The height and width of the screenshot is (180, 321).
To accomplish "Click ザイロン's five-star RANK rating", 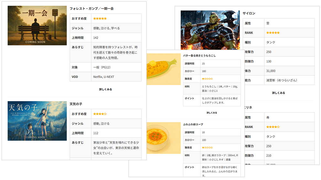I will coord(273,33).
